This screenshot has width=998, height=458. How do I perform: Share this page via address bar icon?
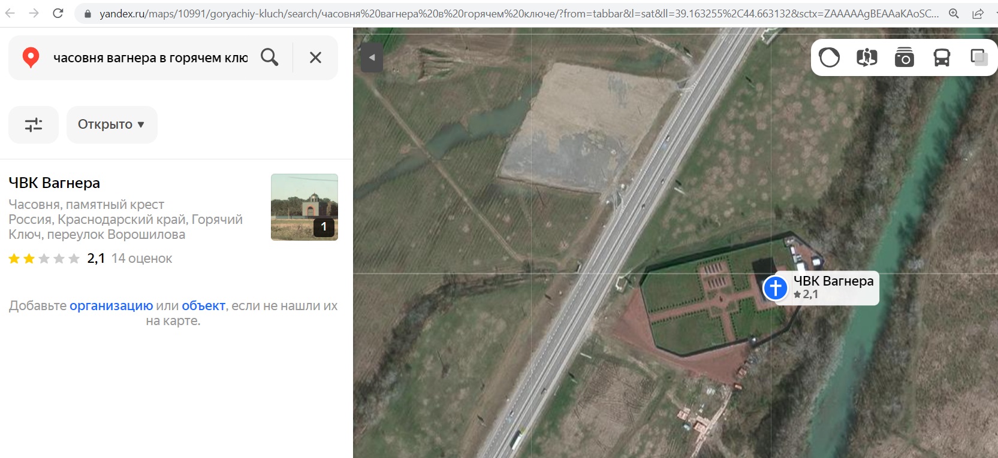(x=978, y=13)
